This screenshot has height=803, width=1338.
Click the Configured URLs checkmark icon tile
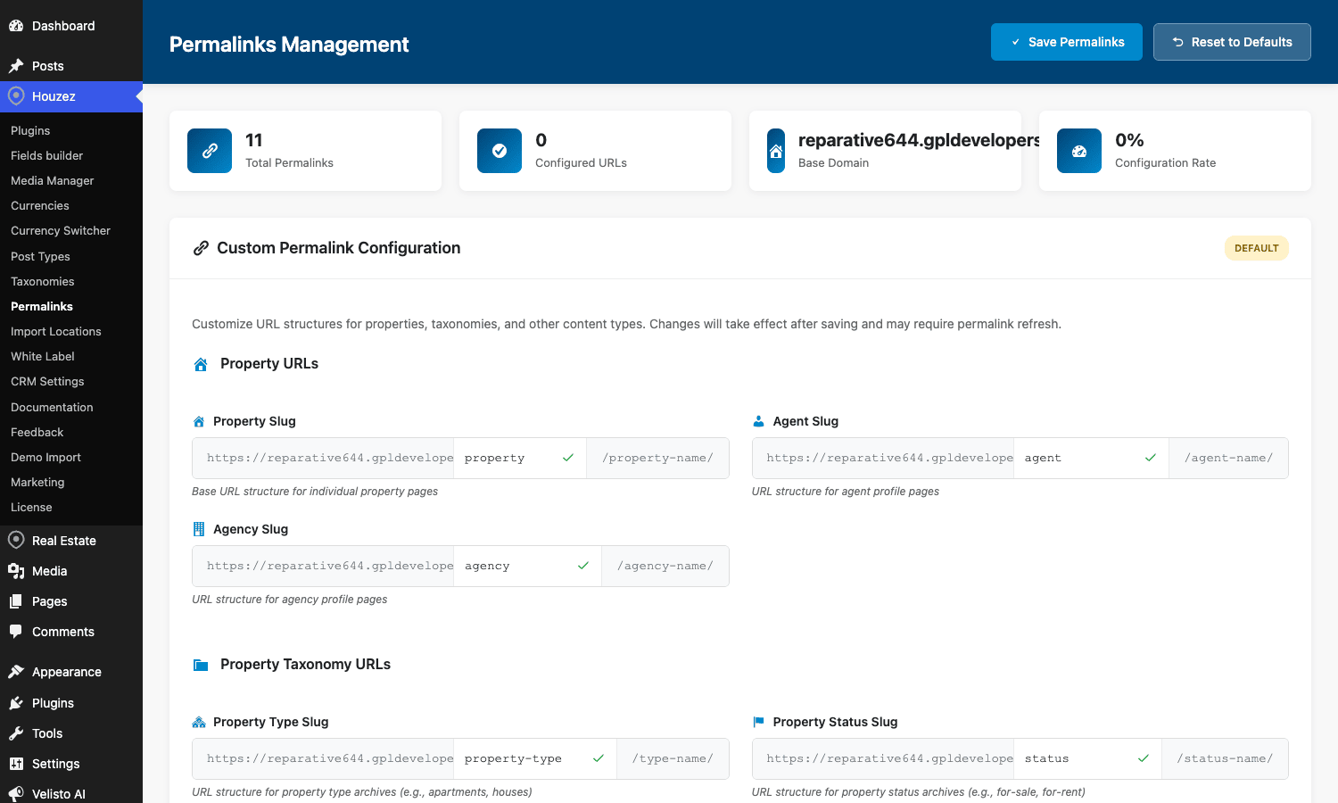(500, 151)
